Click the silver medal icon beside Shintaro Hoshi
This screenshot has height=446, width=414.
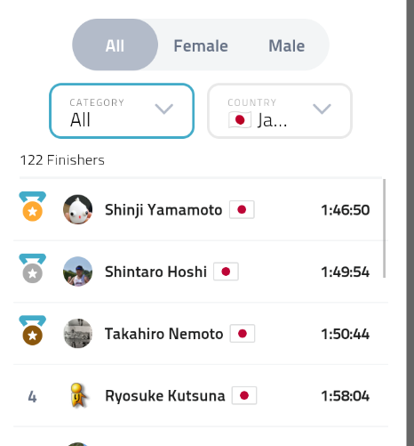[x=33, y=269]
